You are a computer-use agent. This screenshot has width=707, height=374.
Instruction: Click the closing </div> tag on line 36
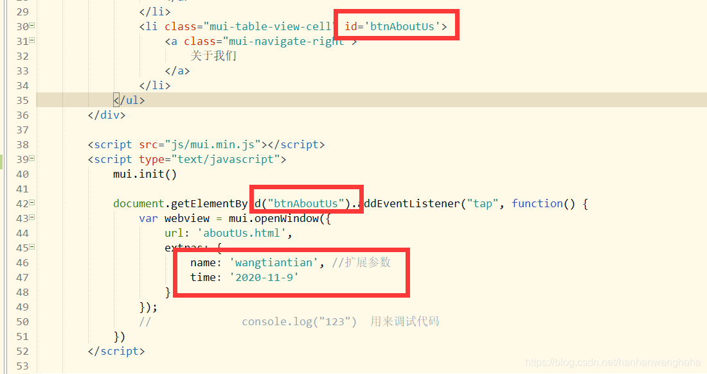pos(107,115)
